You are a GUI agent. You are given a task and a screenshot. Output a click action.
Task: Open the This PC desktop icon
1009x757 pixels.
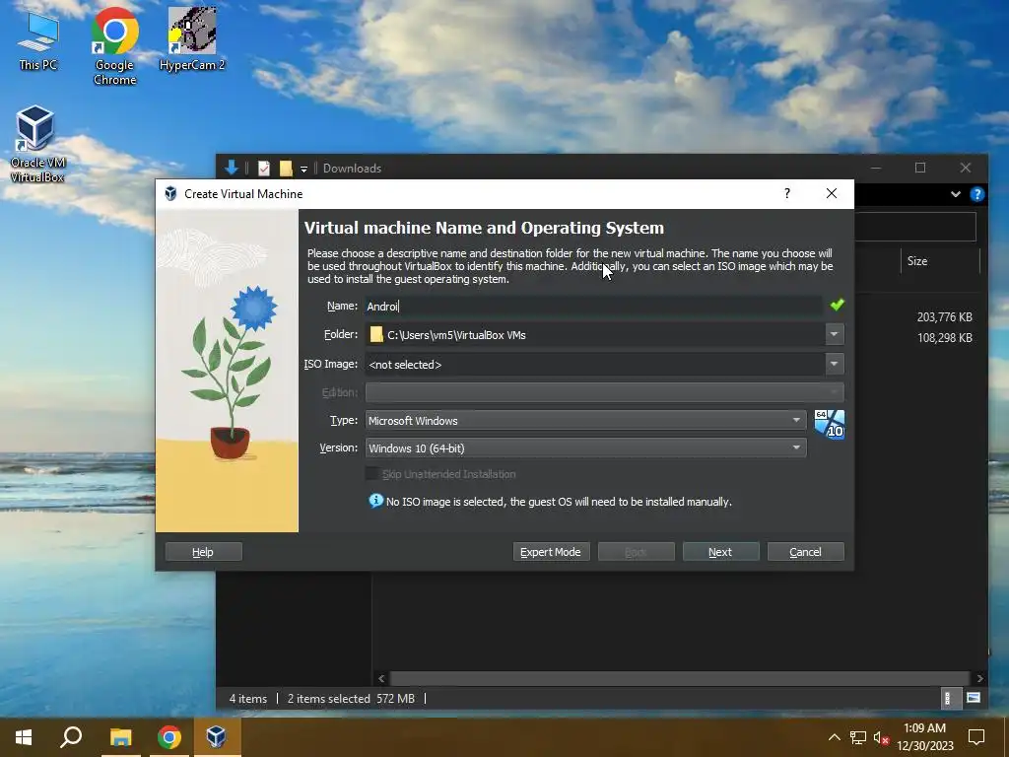click(x=38, y=39)
